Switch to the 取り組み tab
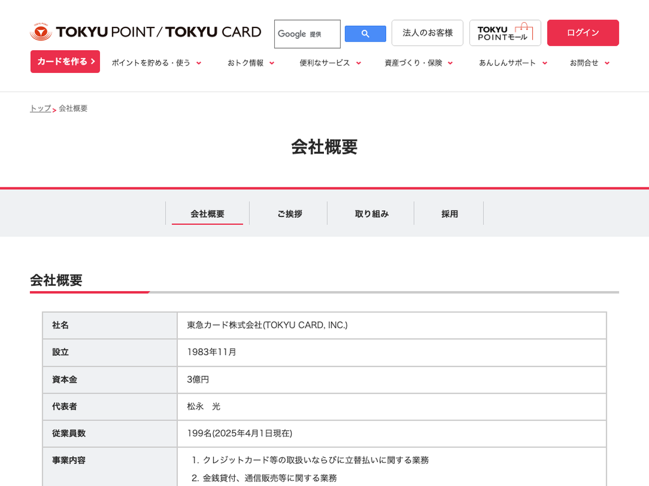The height and width of the screenshot is (486, 649). 372,214
